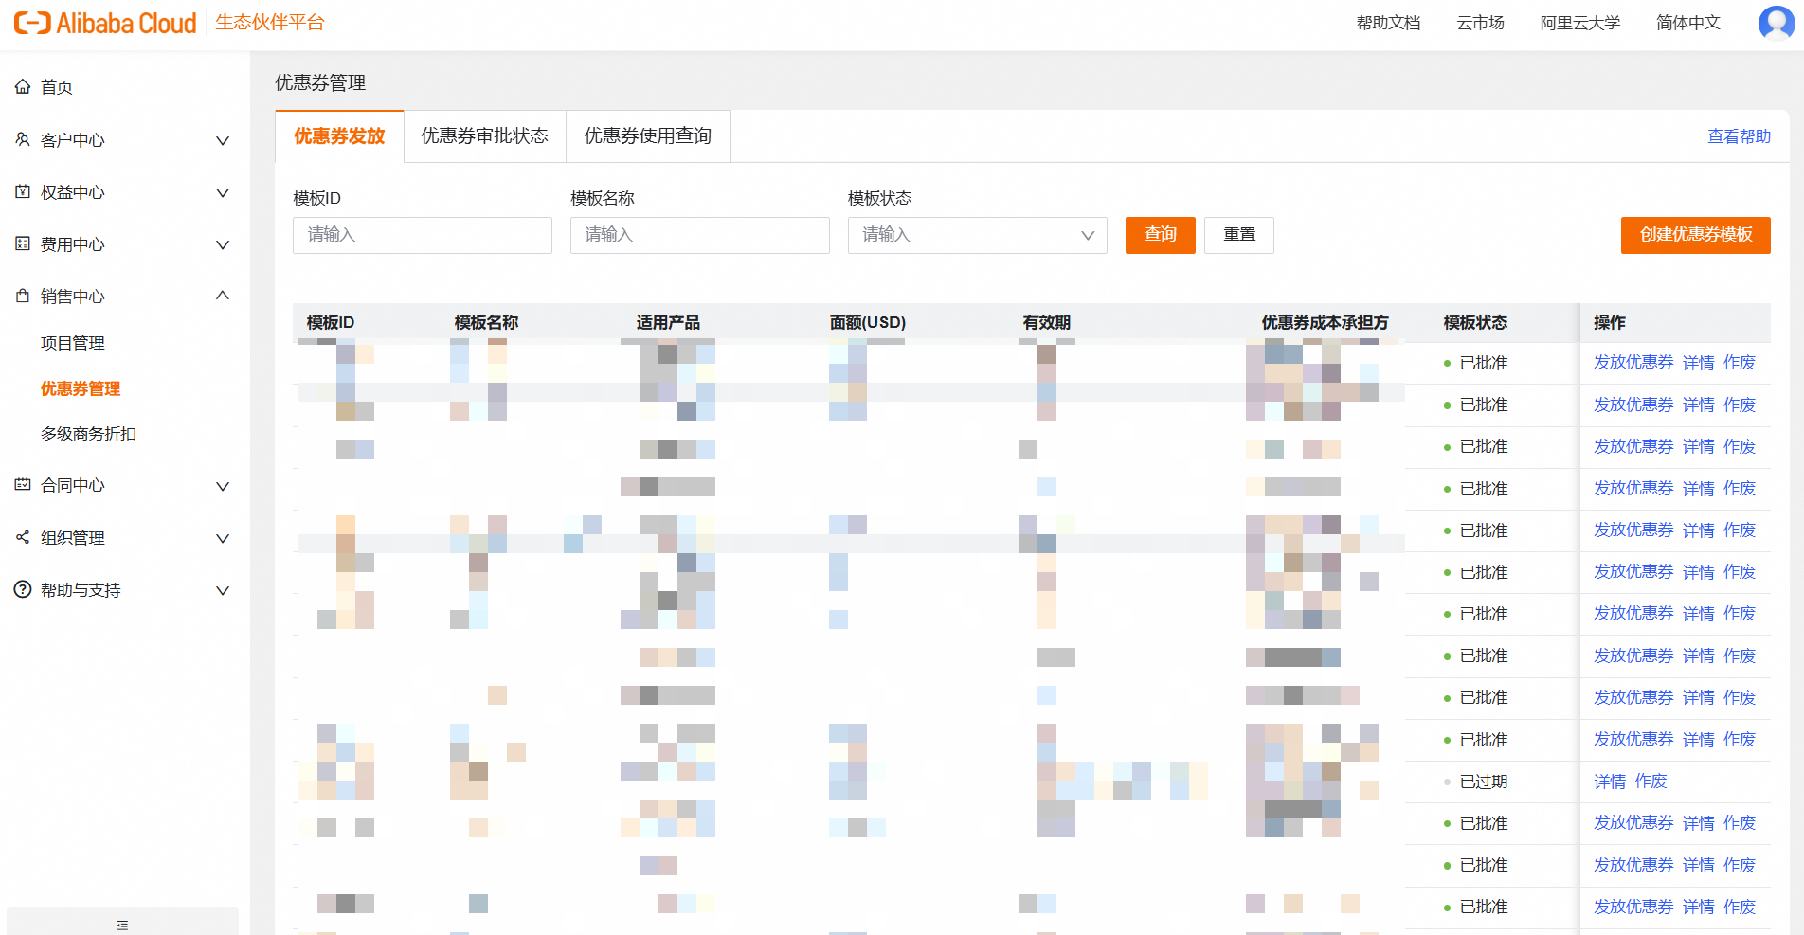Click the 重置 button
This screenshot has width=1804, height=935.
pos(1239,235)
